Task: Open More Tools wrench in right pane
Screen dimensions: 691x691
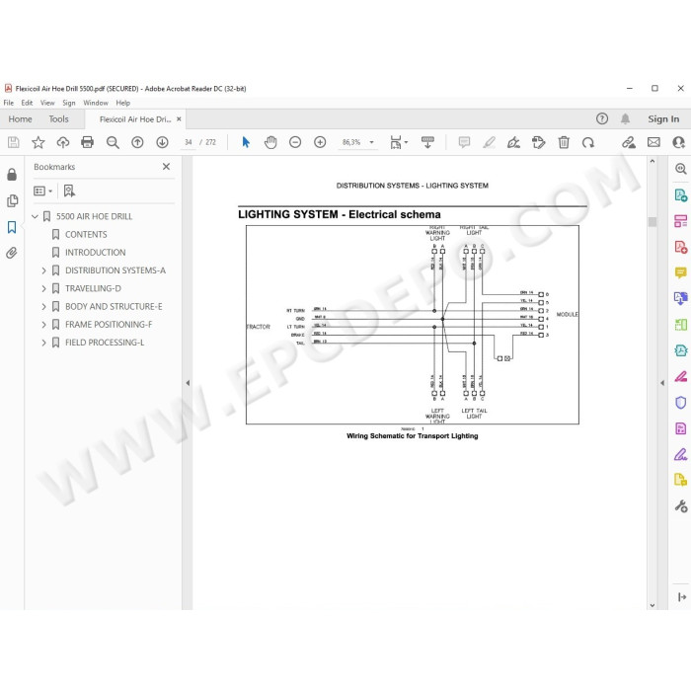Action: [681, 505]
